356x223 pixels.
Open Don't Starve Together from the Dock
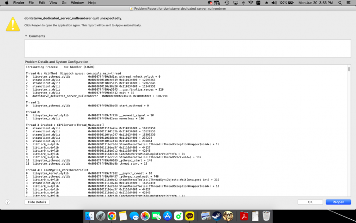point(228,216)
